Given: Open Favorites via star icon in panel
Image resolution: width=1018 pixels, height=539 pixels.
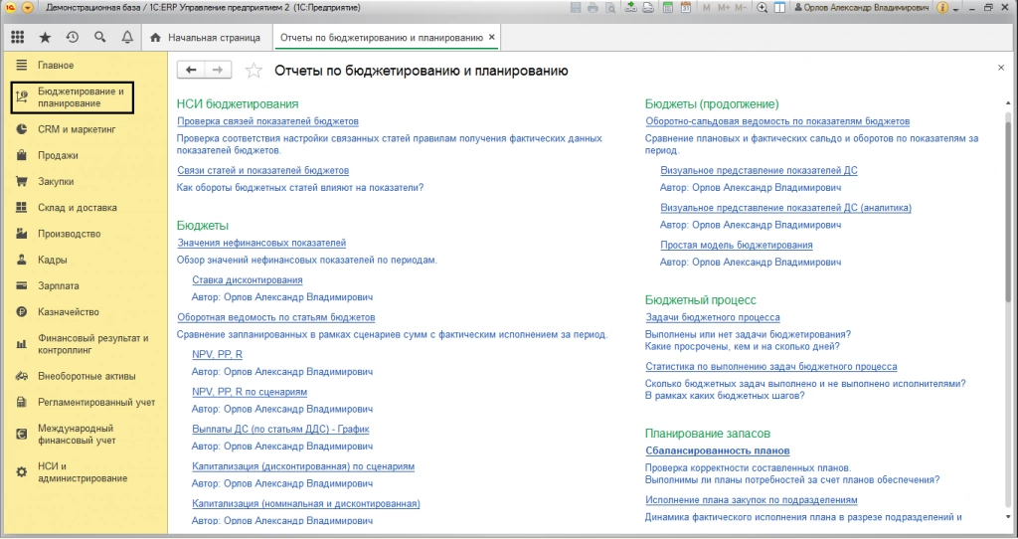Looking at the screenshot, I should tap(45, 38).
